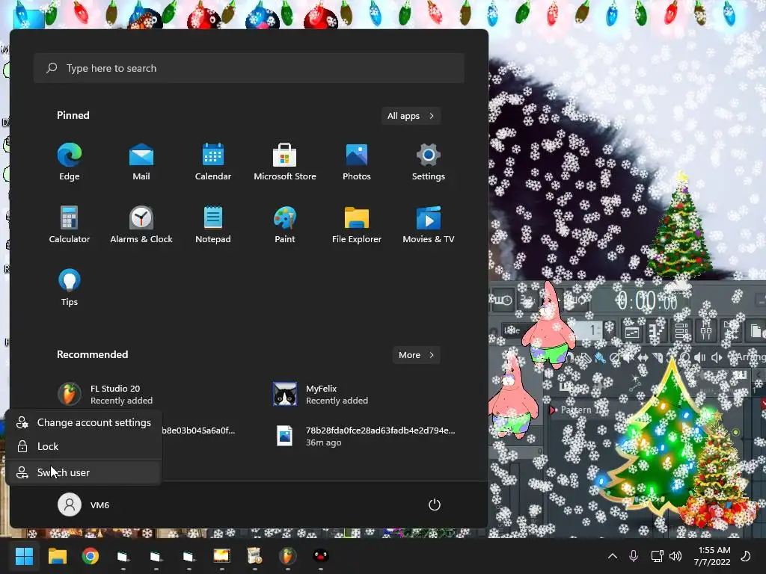Open the Line snap dropdown in FL Studio
The width and height of the screenshot is (766, 574).
(x=512, y=330)
